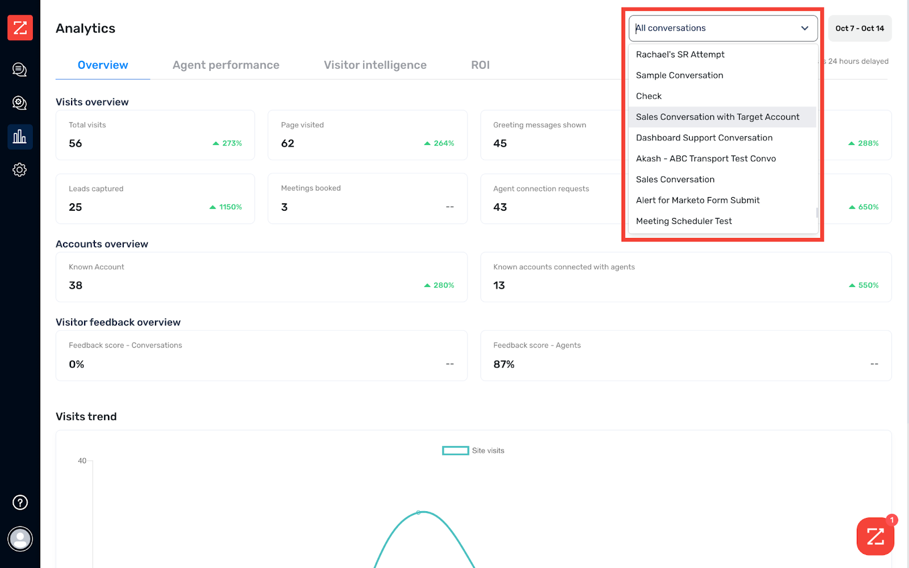Collapse the All conversations dropdown chevron
This screenshot has height=568, width=909.
pyautogui.click(x=804, y=28)
